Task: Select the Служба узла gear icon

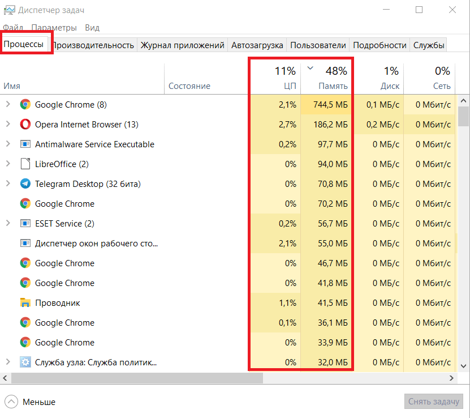Action: coord(25,362)
